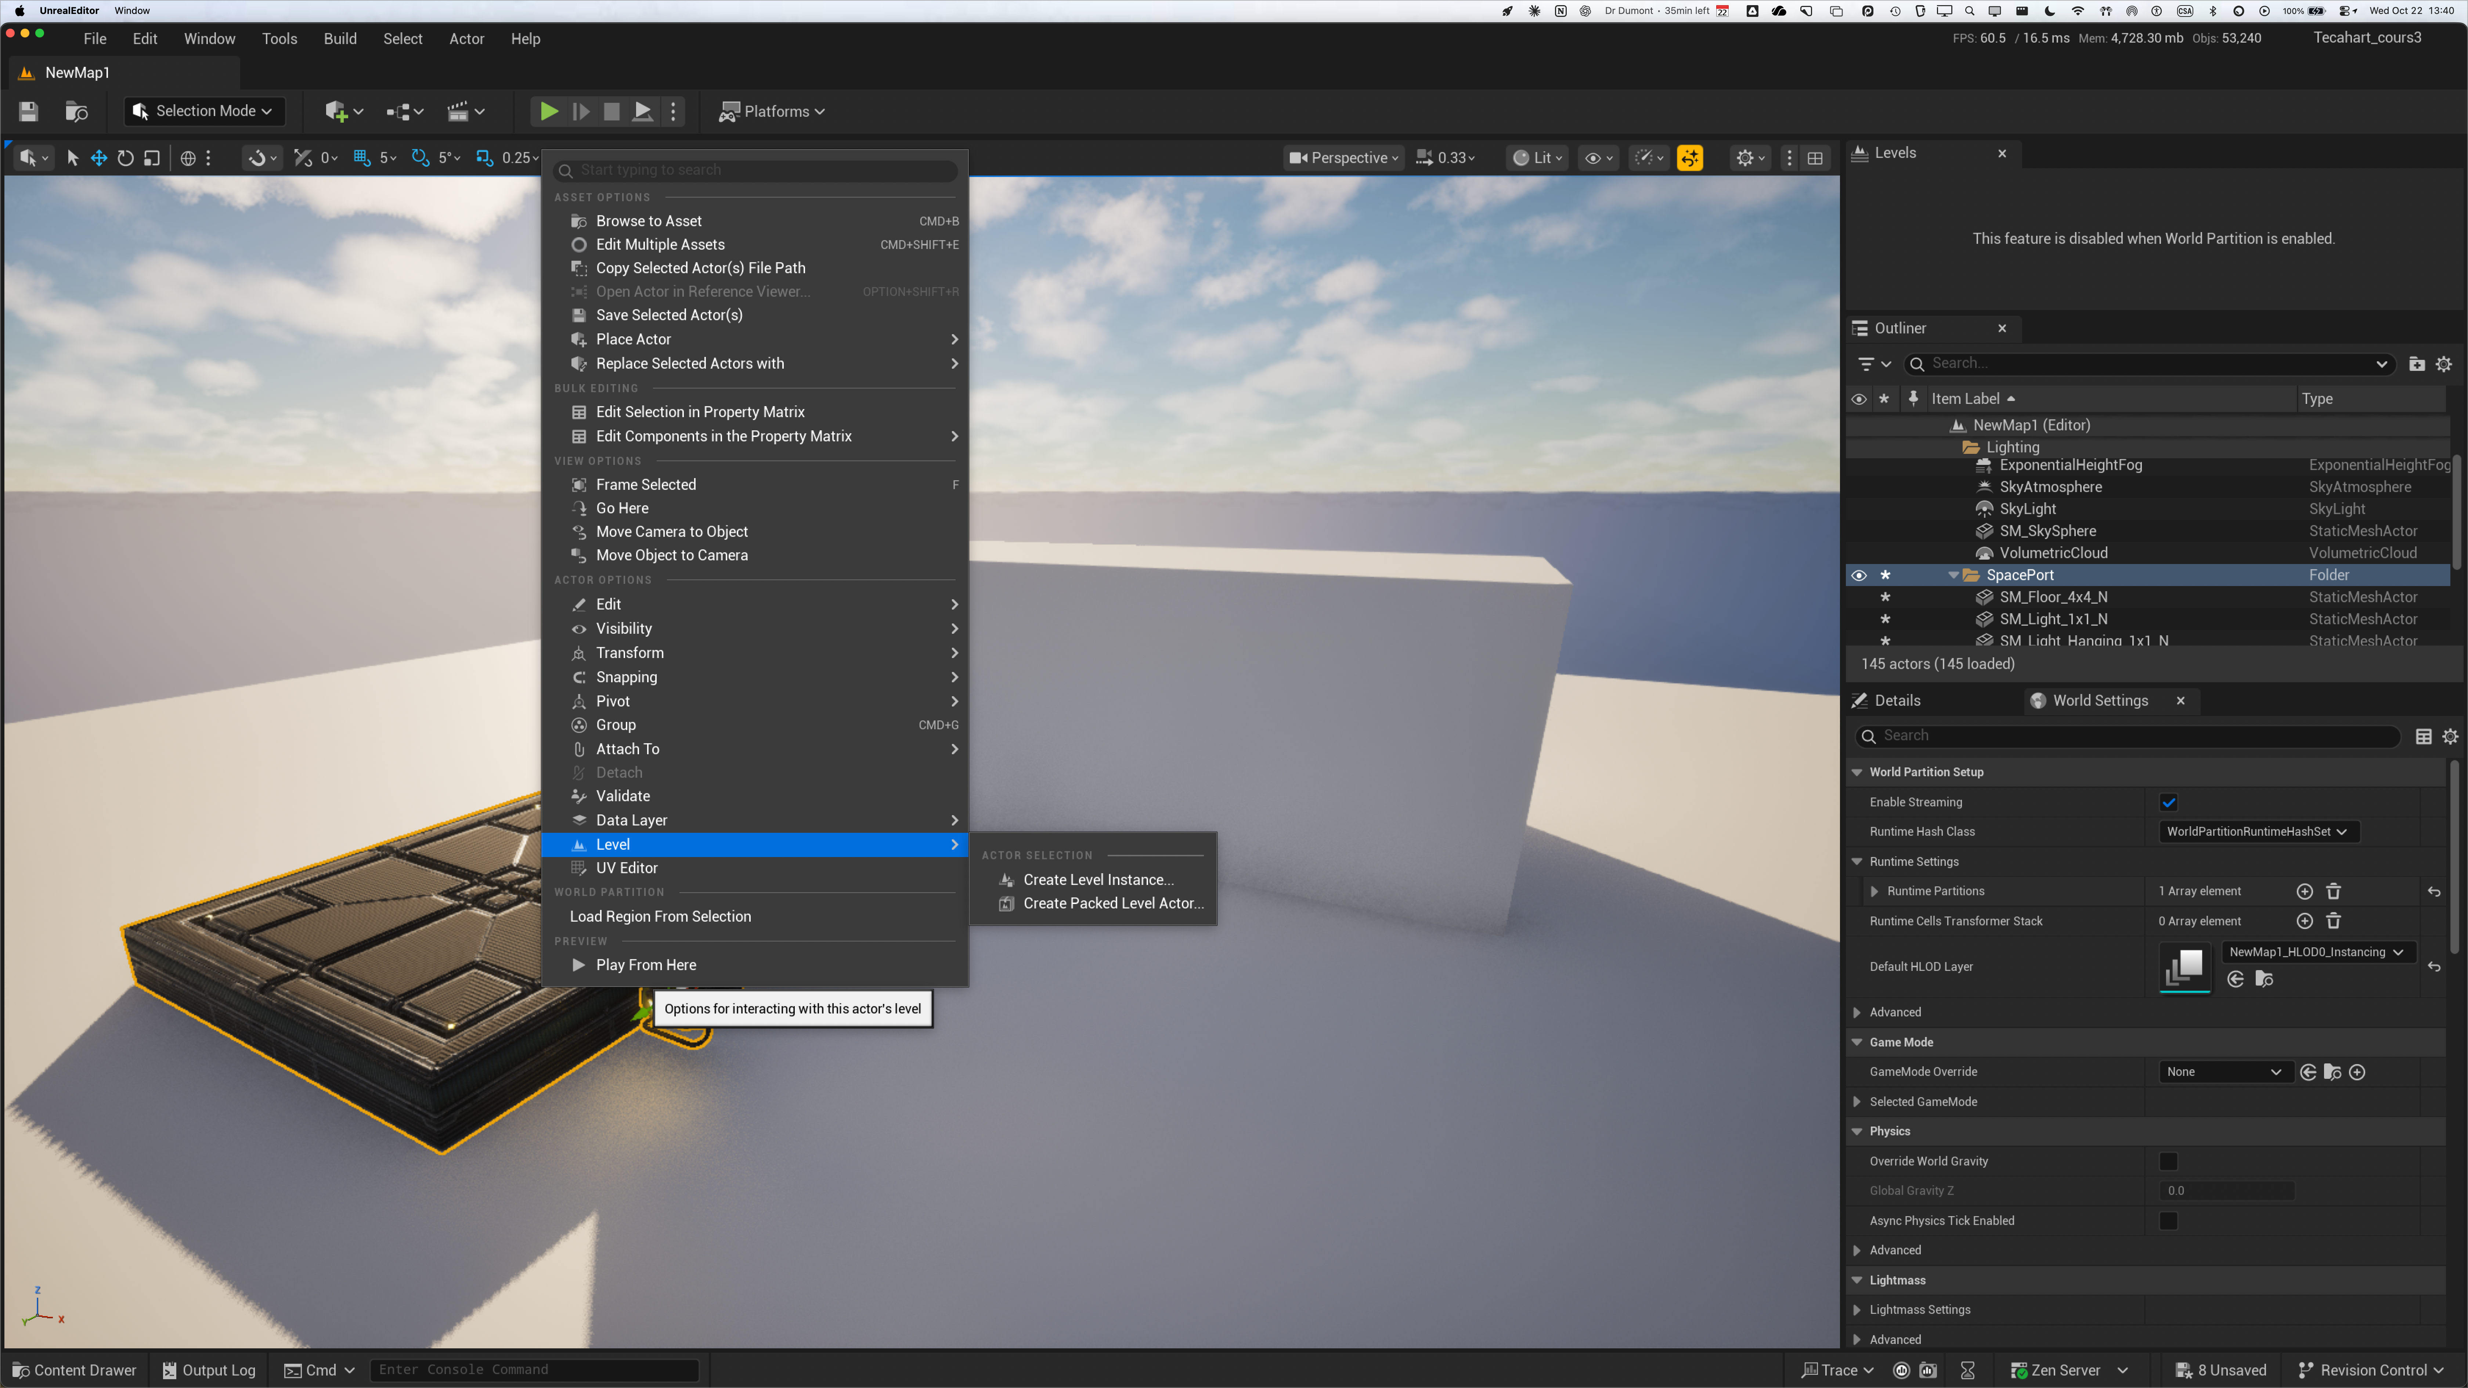The image size is (2468, 1388).
Task: Open the browse content icon beside Save
Action: tap(77, 111)
